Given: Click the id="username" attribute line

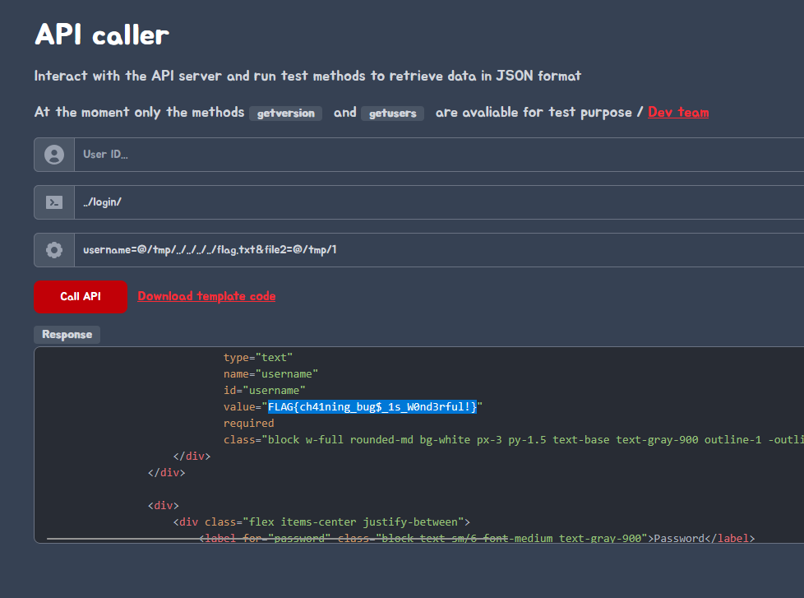Looking at the screenshot, I should [264, 391].
